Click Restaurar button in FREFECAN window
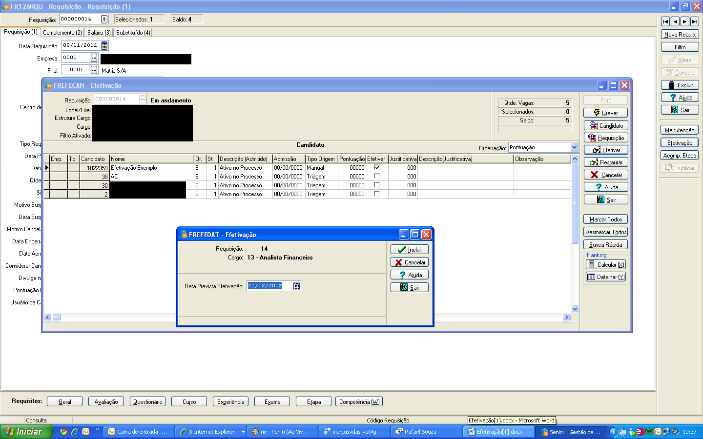This screenshot has height=439, width=703. (606, 162)
